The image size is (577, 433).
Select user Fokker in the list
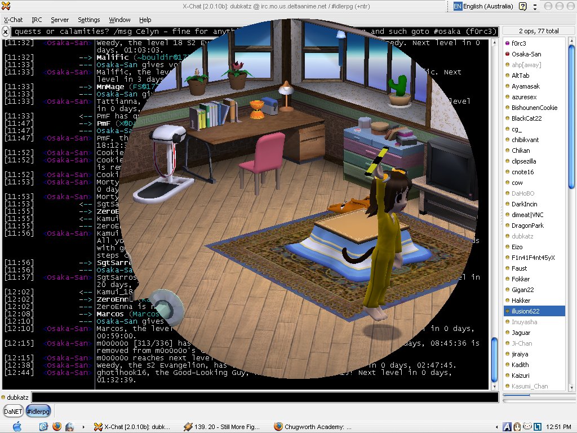(x=534, y=279)
